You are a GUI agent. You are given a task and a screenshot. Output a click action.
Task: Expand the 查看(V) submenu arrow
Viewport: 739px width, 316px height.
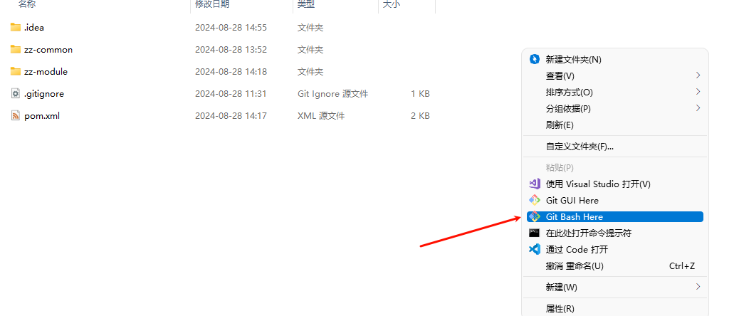click(698, 75)
